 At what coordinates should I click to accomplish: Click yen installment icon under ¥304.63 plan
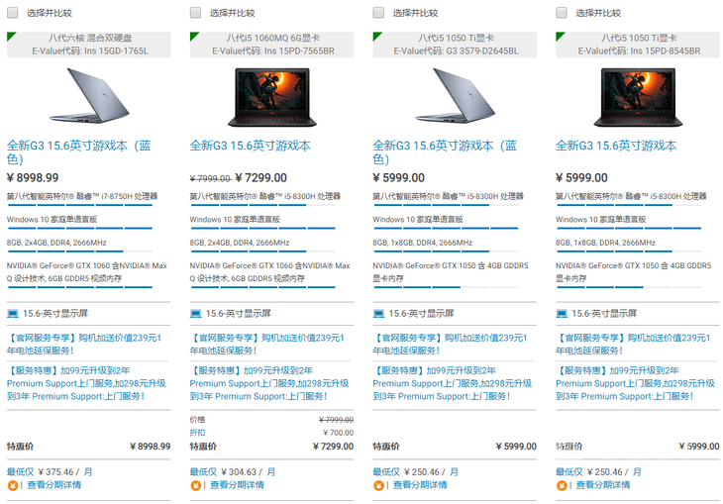pos(195,485)
